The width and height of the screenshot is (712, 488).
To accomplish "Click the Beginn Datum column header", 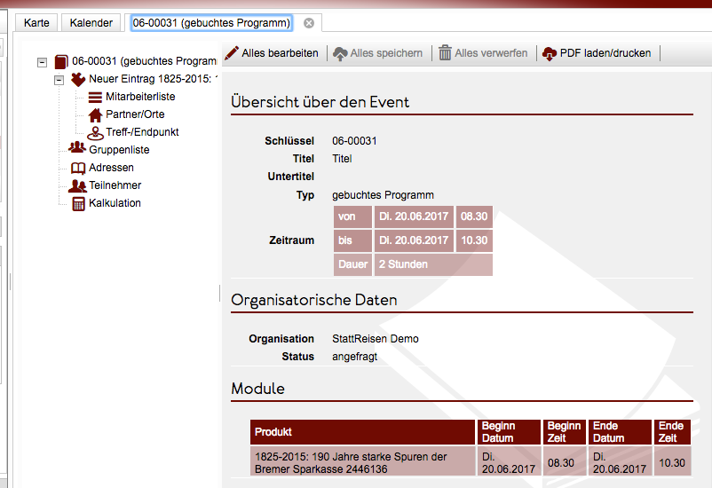I will [509, 432].
